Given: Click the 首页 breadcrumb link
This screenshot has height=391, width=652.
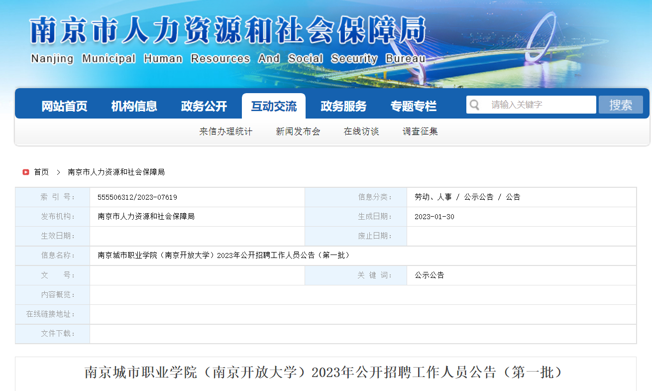Looking at the screenshot, I should tap(41, 172).
